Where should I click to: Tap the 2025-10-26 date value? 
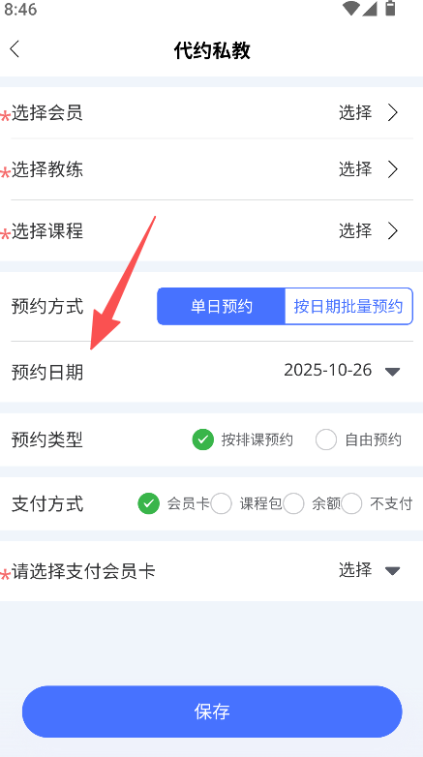tap(328, 371)
